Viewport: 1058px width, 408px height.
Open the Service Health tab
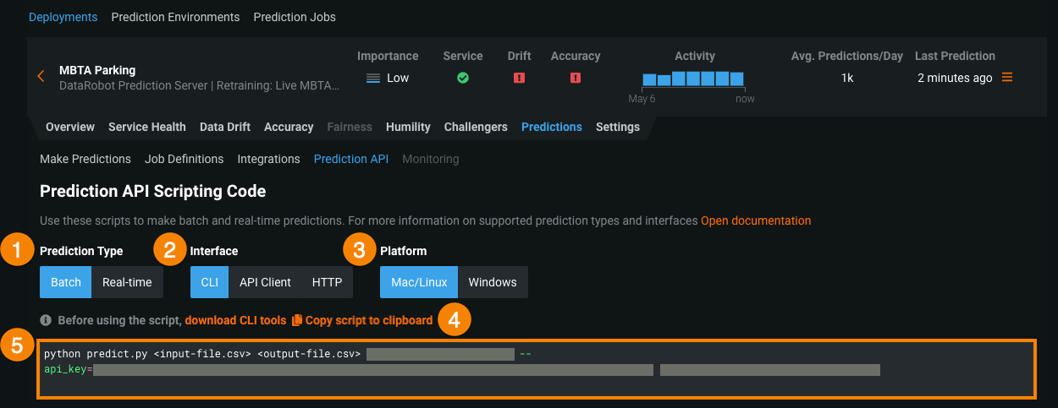(146, 127)
